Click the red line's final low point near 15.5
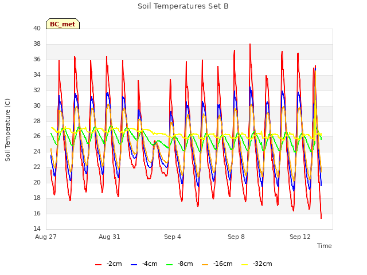This screenshot has height=275, width=367. point(321,218)
